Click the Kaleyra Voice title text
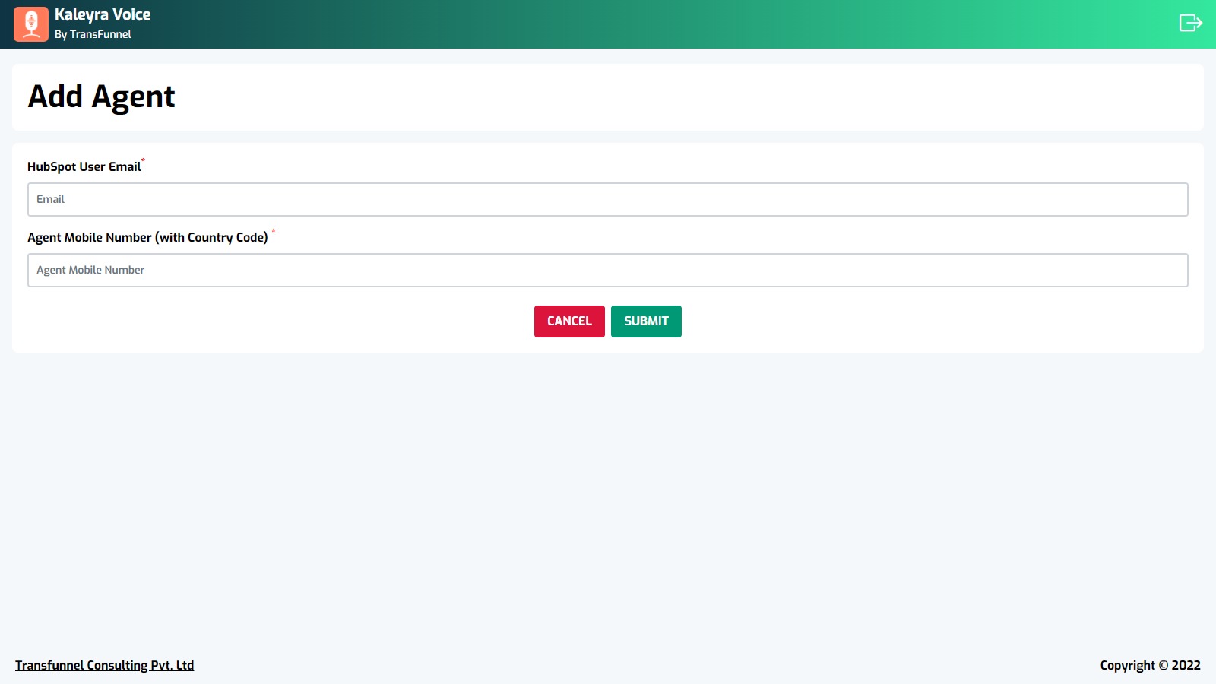 pyautogui.click(x=103, y=14)
